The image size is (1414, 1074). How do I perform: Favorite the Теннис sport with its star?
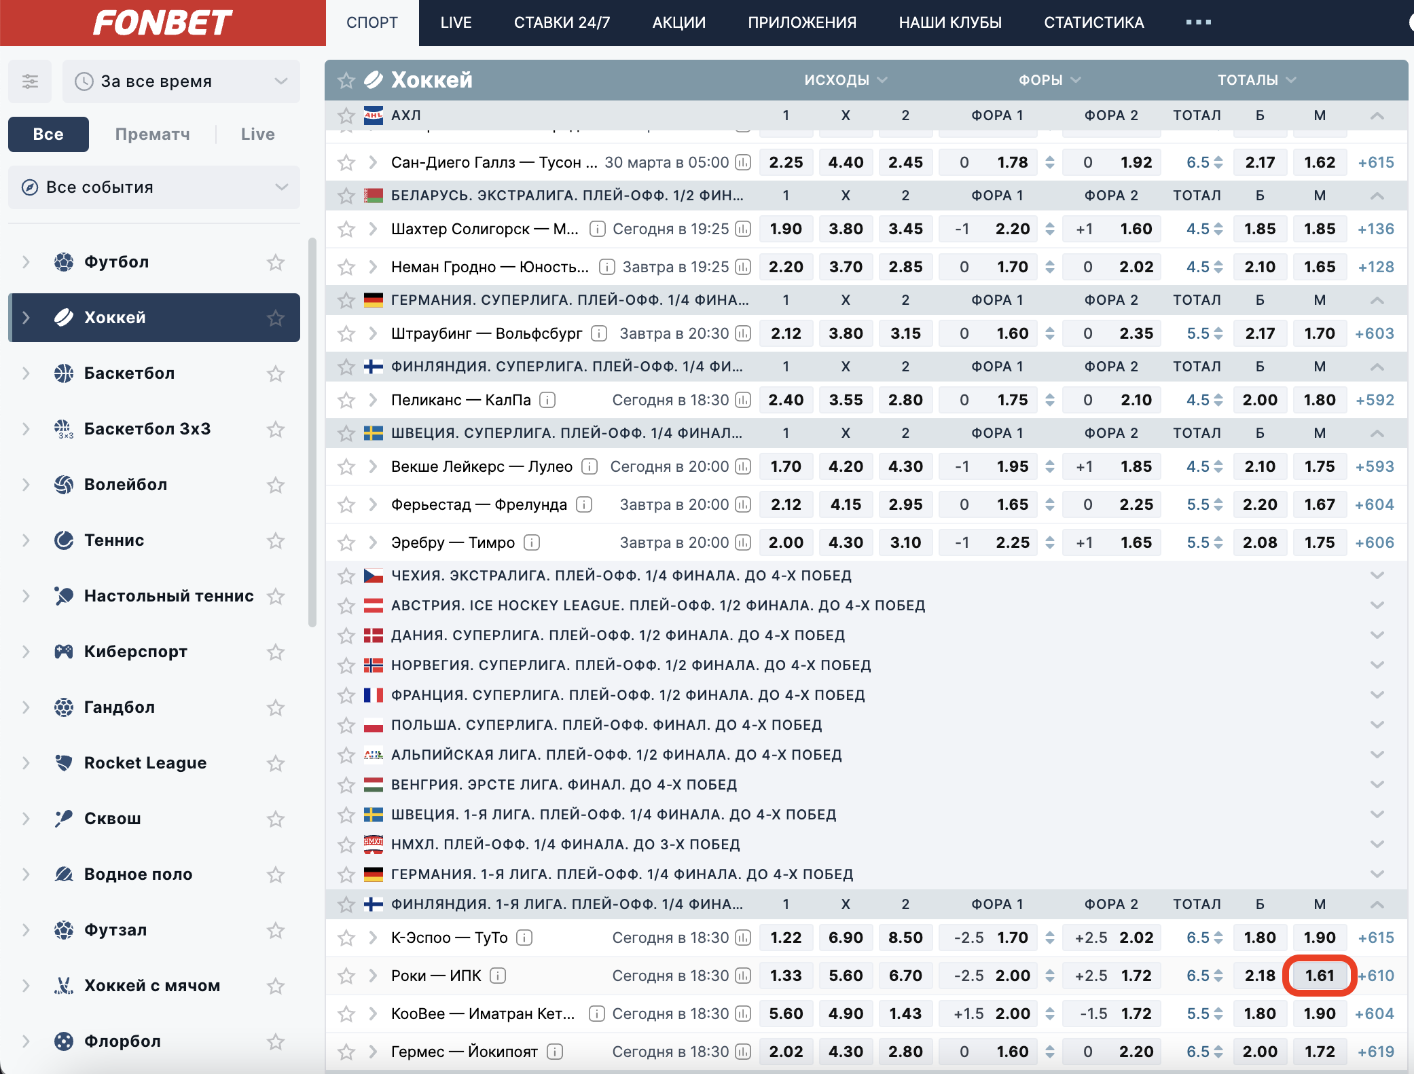click(x=276, y=540)
